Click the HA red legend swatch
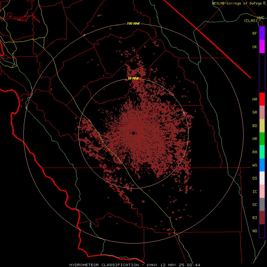The image size is (267, 267). click(x=262, y=99)
